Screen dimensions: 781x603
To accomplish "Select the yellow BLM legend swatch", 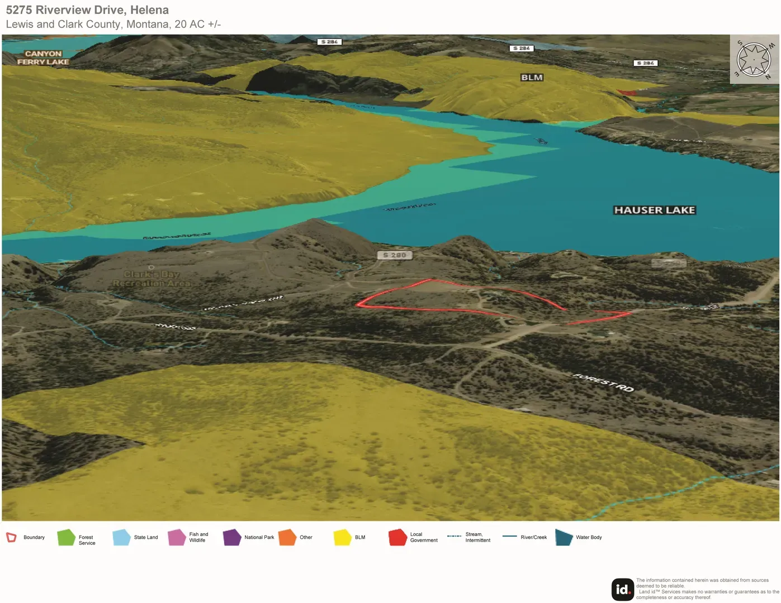I will pos(342,537).
